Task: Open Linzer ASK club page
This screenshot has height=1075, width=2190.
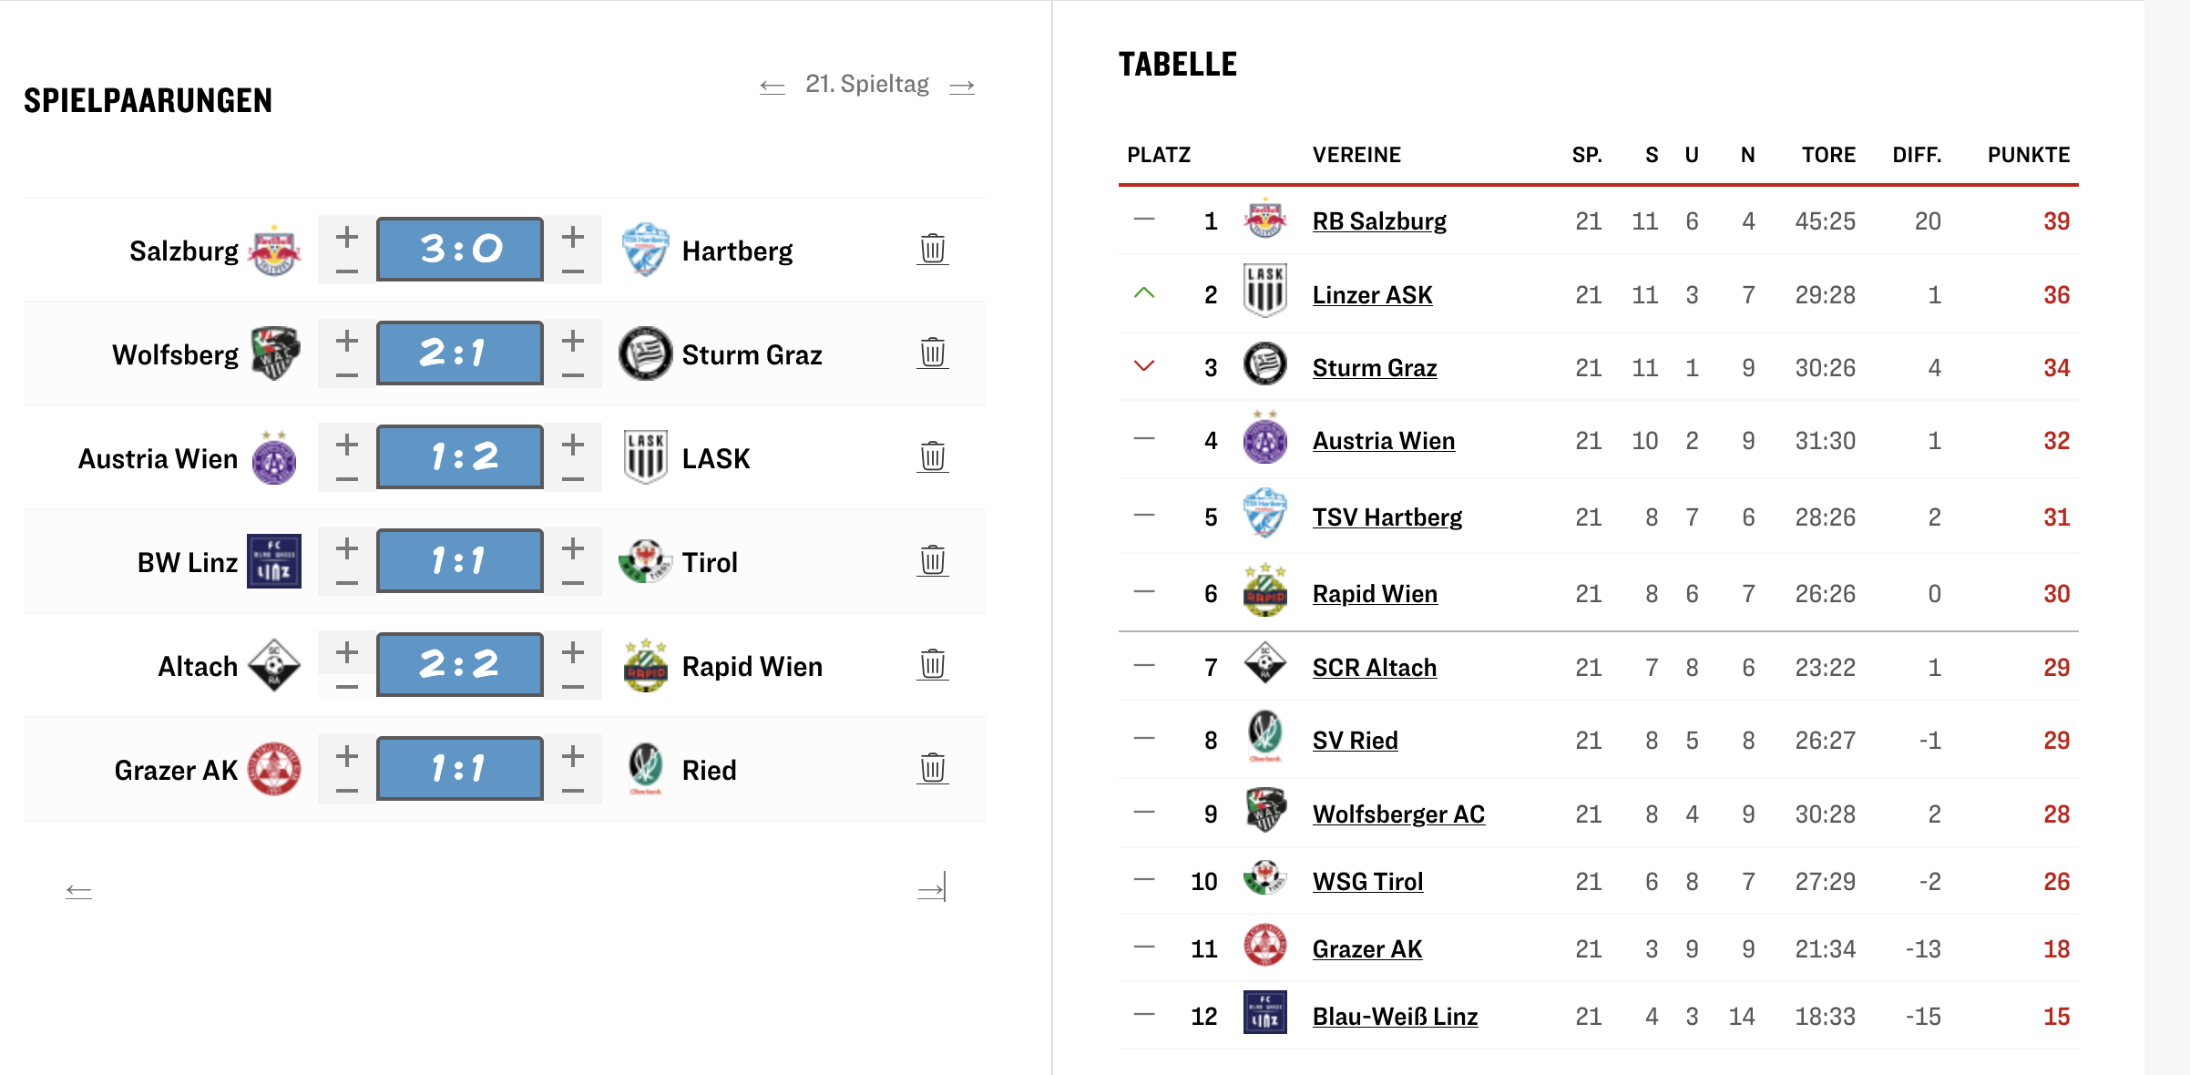Action: click(1372, 295)
